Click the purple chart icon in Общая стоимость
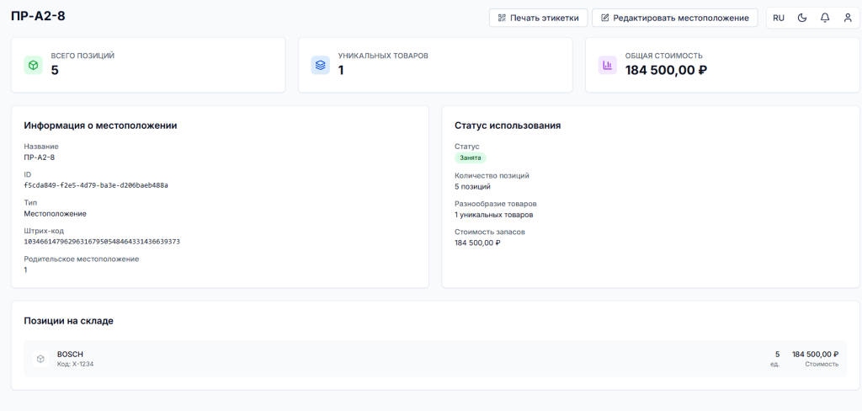This screenshot has height=411, width=862. point(607,65)
